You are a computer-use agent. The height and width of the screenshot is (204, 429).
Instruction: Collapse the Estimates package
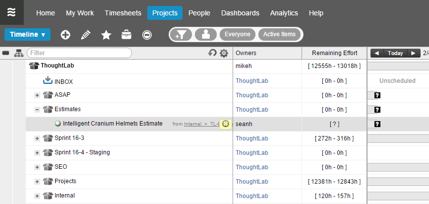(x=37, y=110)
